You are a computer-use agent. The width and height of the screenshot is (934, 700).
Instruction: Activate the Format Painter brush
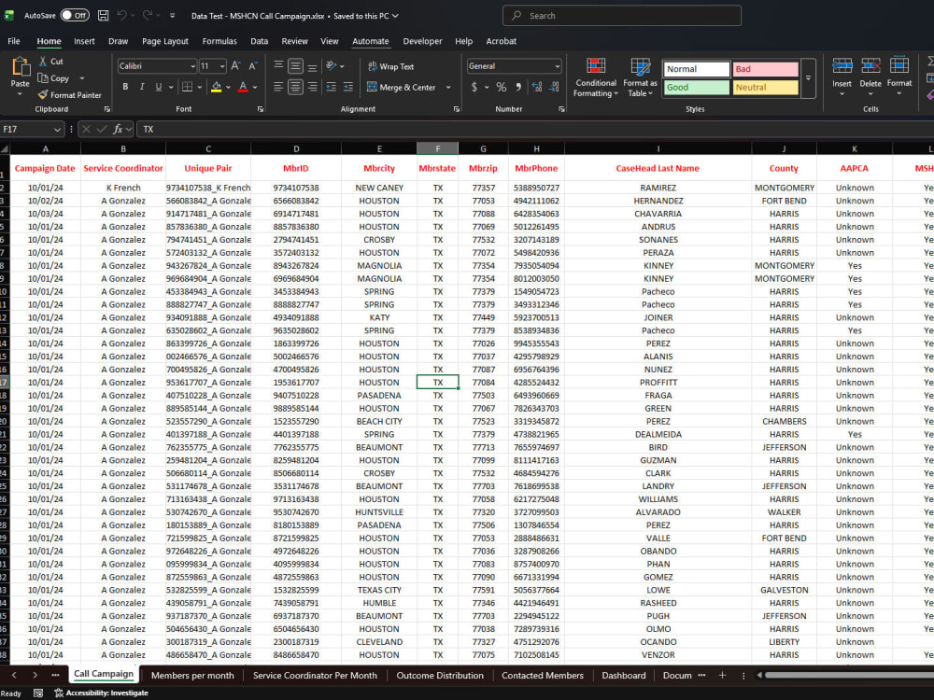pyautogui.click(x=69, y=94)
